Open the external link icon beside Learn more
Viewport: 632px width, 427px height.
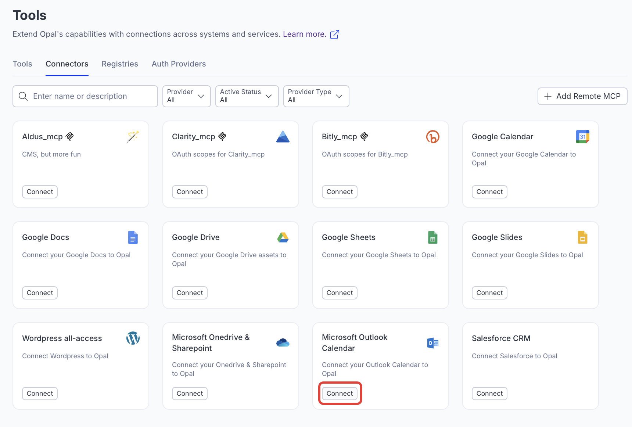pos(334,35)
